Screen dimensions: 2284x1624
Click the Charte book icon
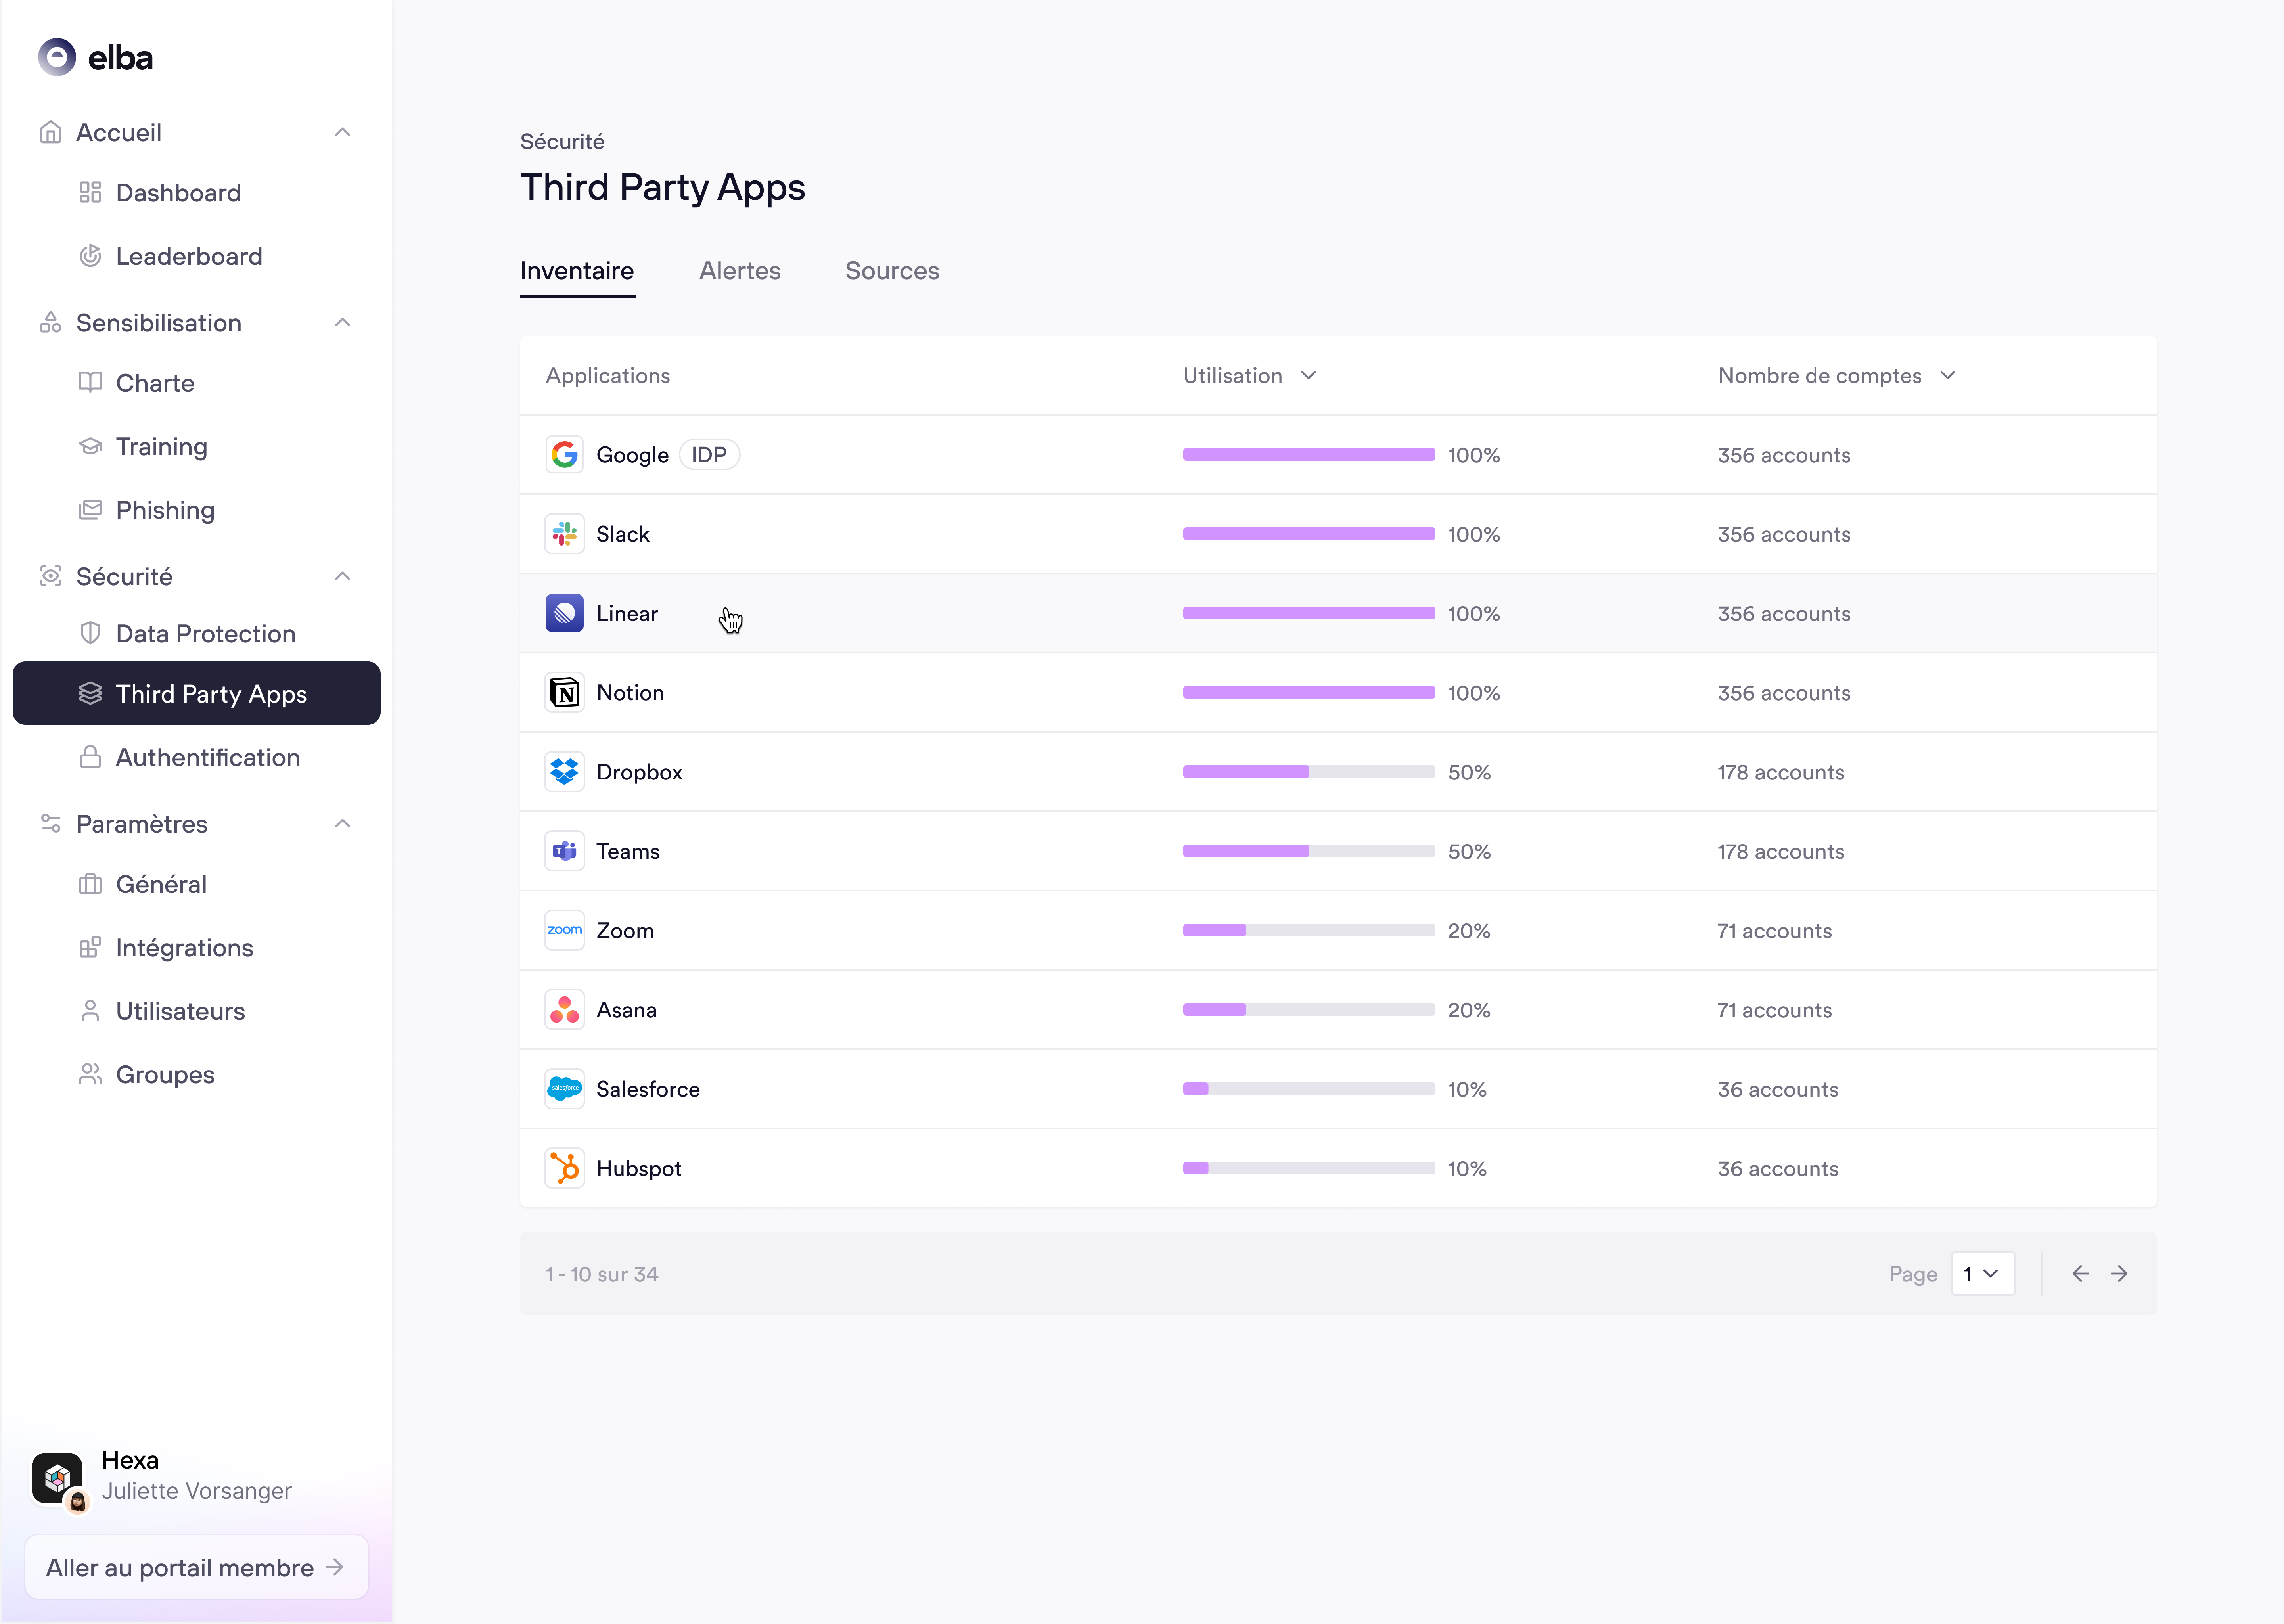point(90,382)
